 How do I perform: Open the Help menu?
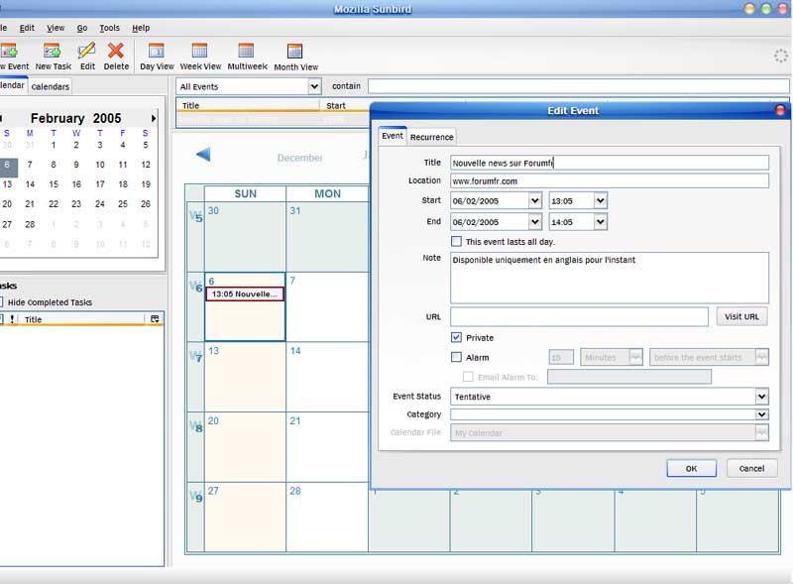[x=141, y=28]
